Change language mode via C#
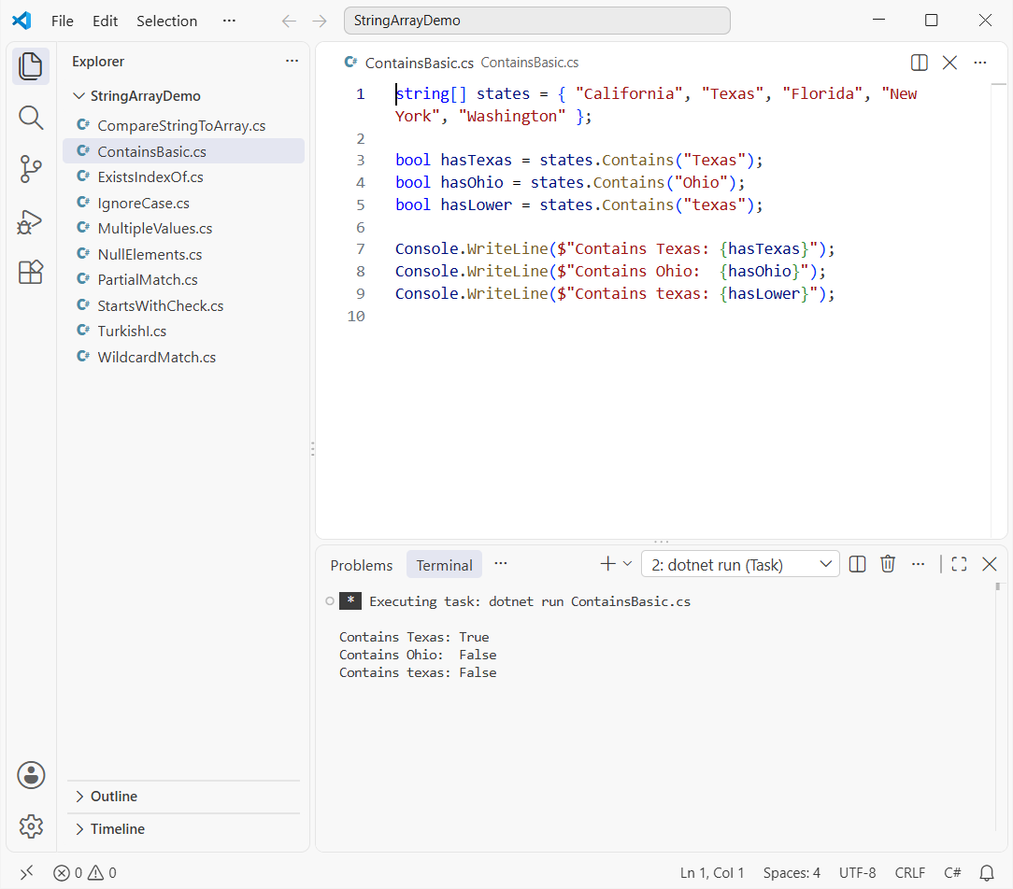This screenshot has height=889, width=1013. tap(952, 873)
